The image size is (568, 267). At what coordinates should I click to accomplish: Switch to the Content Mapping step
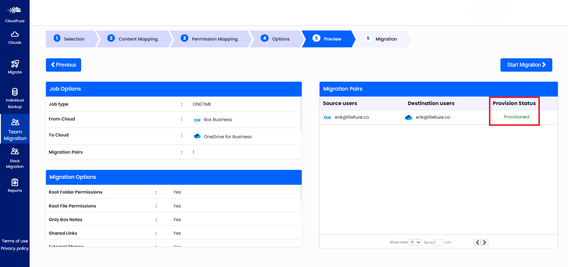pyautogui.click(x=138, y=39)
